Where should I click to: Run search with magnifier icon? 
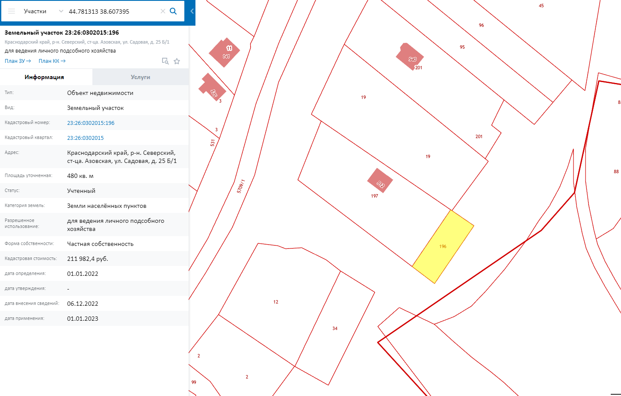pos(173,11)
